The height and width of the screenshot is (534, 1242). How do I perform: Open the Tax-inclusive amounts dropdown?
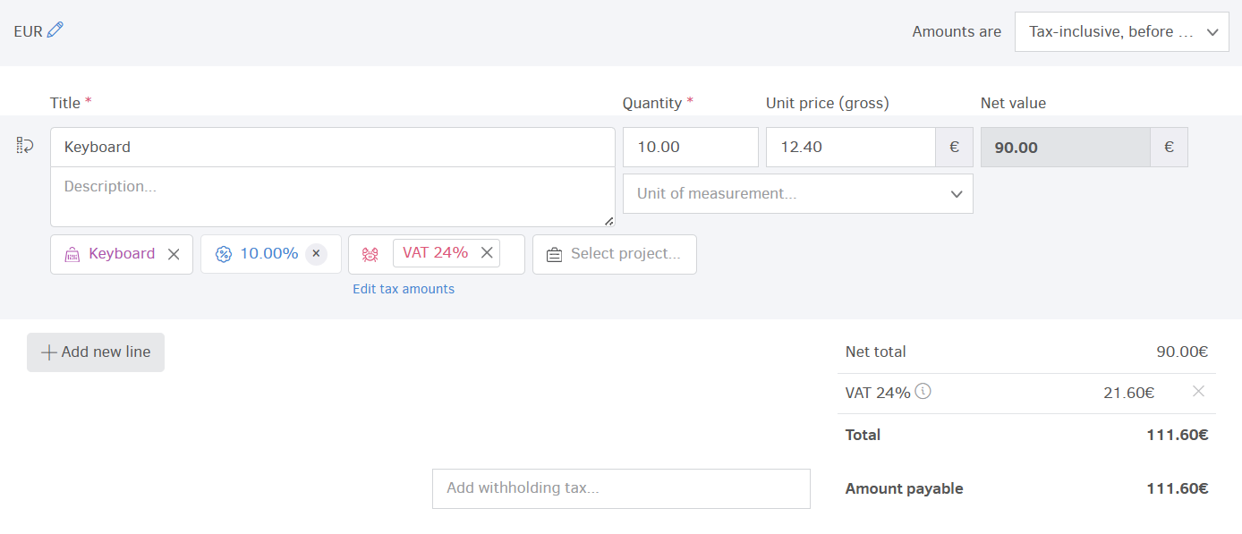pos(1121,31)
